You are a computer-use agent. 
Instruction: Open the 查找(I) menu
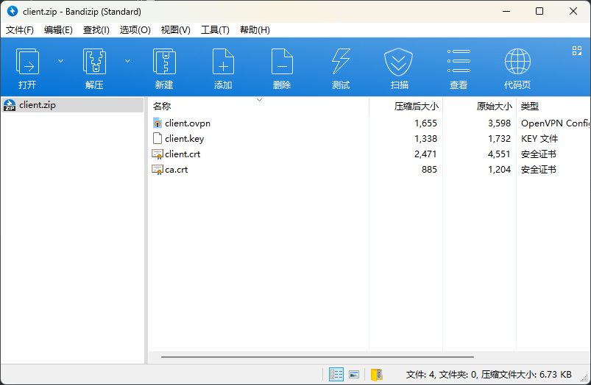(96, 30)
